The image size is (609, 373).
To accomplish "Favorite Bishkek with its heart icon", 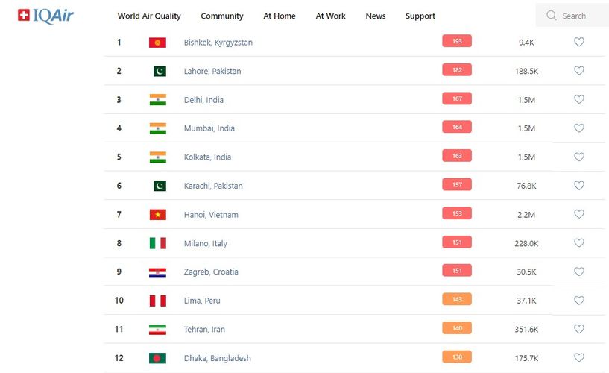I will point(578,43).
